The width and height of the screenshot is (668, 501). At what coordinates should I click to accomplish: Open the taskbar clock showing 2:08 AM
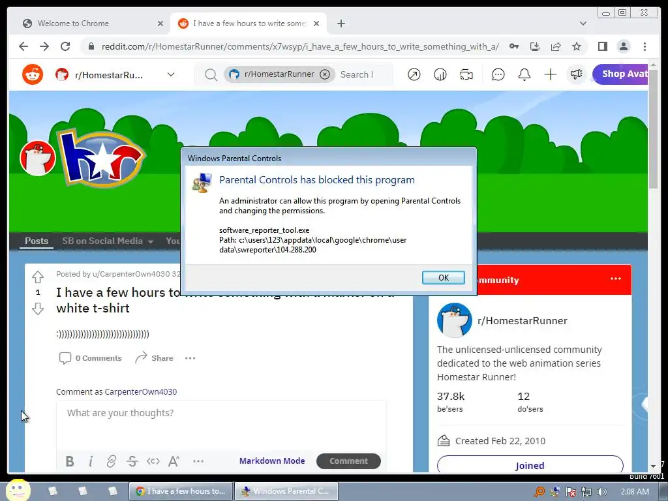pyautogui.click(x=635, y=492)
